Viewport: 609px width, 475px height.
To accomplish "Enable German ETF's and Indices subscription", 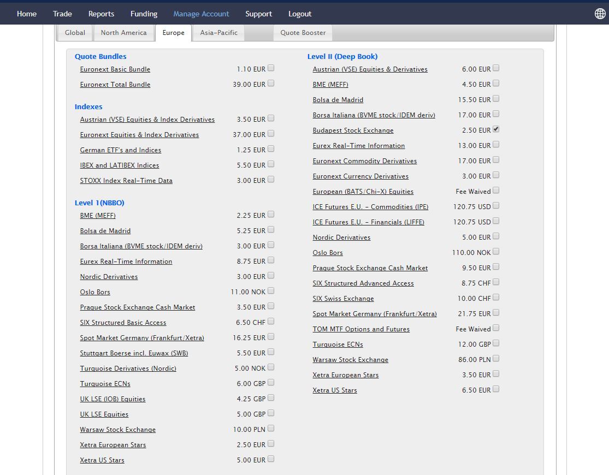I will coord(271,149).
